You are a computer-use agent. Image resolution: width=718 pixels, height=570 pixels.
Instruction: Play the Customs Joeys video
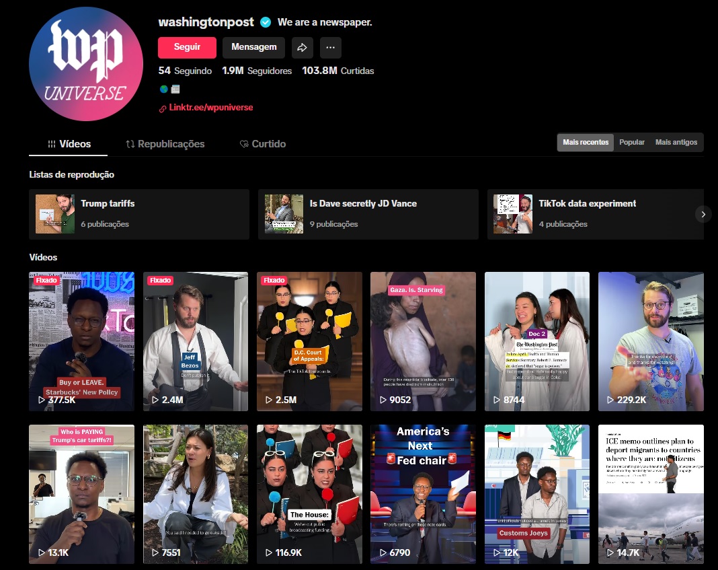pyautogui.click(x=537, y=495)
